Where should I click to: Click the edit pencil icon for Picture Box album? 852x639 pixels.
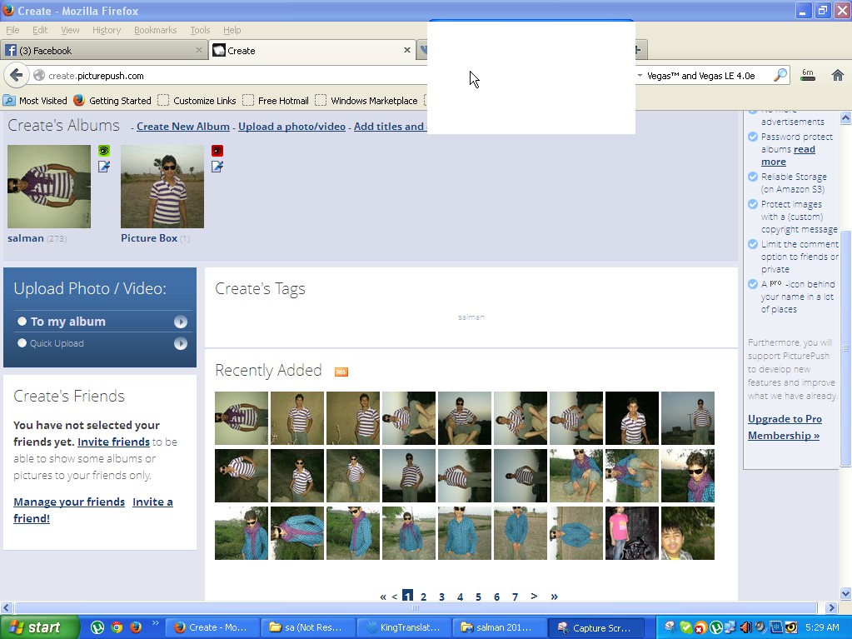click(x=217, y=167)
